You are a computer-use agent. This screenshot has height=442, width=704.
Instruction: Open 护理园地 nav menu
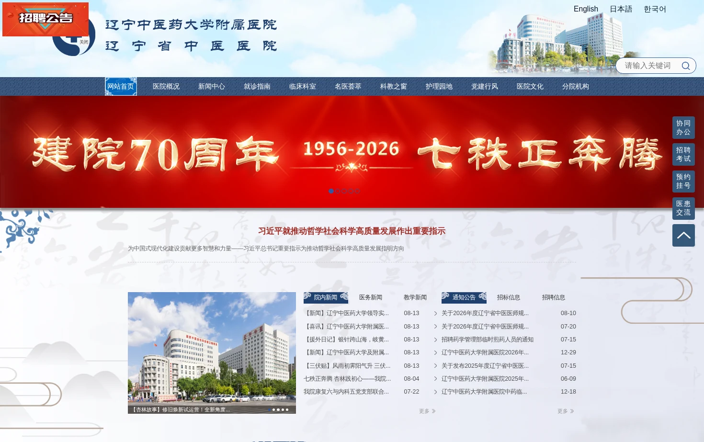click(x=439, y=87)
